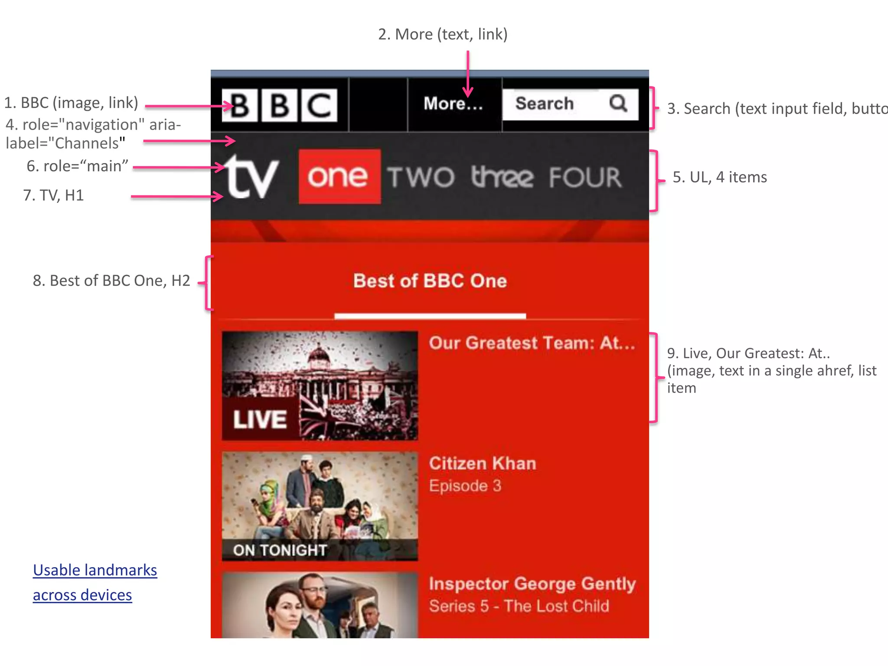Click the BBC logo image link
The width and height of the screenshot is (888, 666).
[279, 105]
